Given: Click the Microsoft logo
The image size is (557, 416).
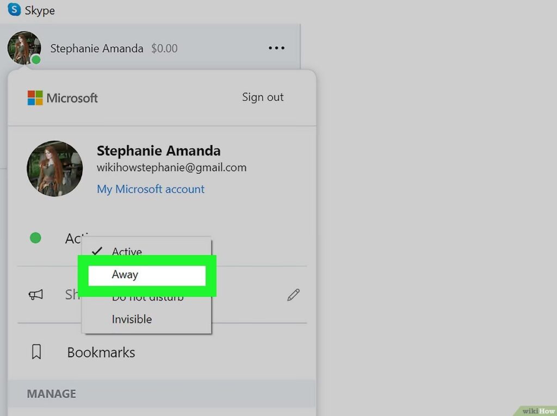Looking at the screenshot, I should click(35, 98).
